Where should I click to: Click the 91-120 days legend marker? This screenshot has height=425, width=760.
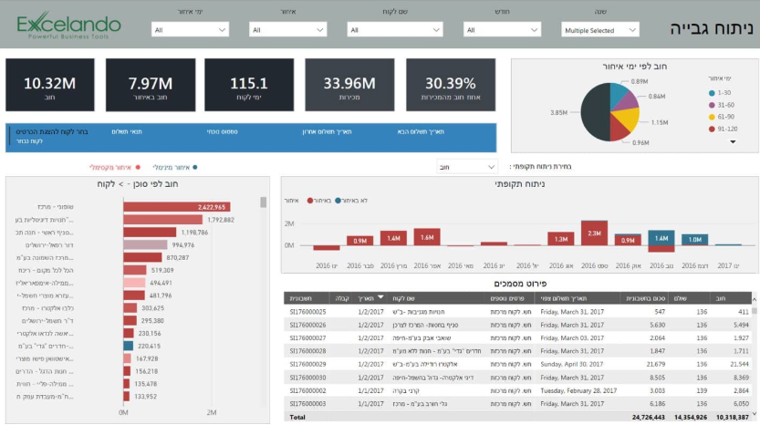point(711,129)
